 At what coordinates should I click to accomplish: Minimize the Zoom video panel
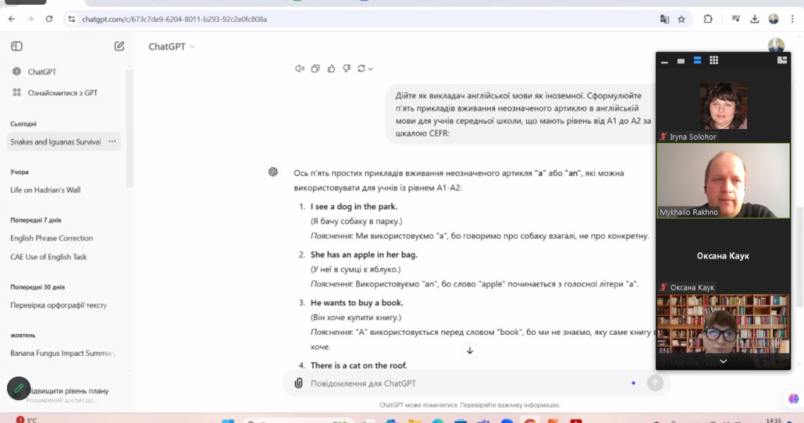click(664, 61)
